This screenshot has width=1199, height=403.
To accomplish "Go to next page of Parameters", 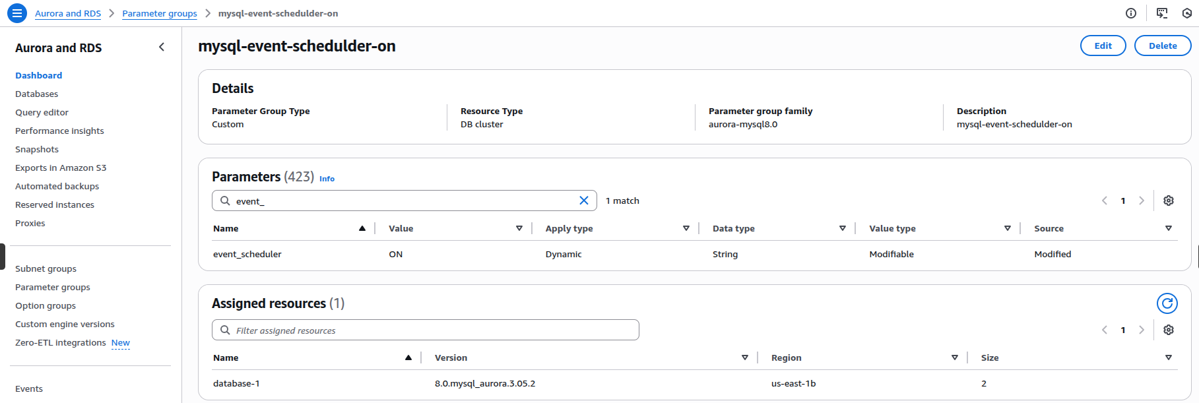I will [1141, 201].
